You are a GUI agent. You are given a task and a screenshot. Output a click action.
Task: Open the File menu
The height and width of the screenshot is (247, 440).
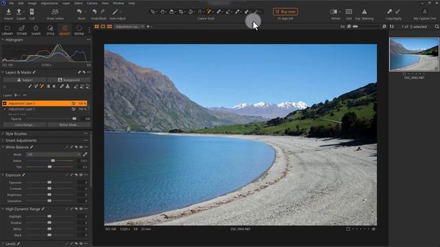coord(12,3)
